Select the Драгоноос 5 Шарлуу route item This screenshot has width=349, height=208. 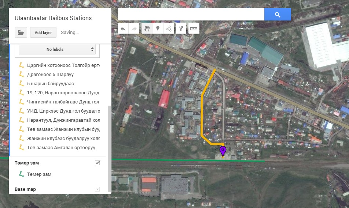[x=50, y=75]
